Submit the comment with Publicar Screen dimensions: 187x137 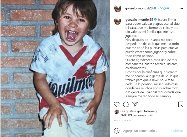177,131
